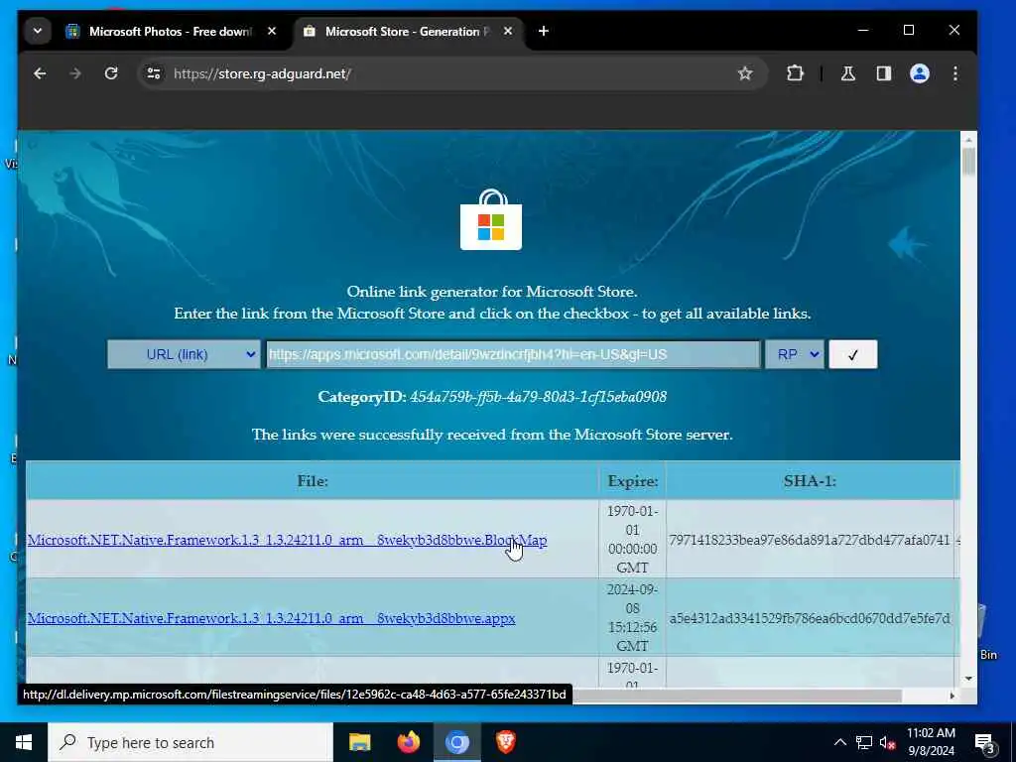Expand the tab search dropdown arrow
The width and height of the screenshot is (1016, 762).
point(38,31)
